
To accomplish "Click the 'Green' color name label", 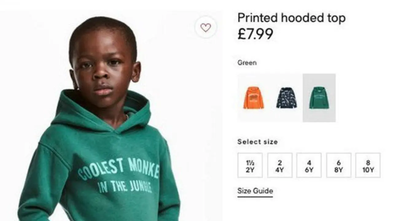I will pos(247,63).
